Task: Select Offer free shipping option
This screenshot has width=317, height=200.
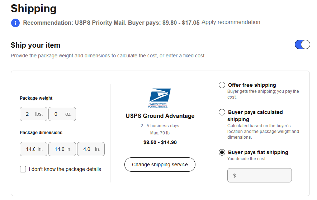Action: coord(222,85)
